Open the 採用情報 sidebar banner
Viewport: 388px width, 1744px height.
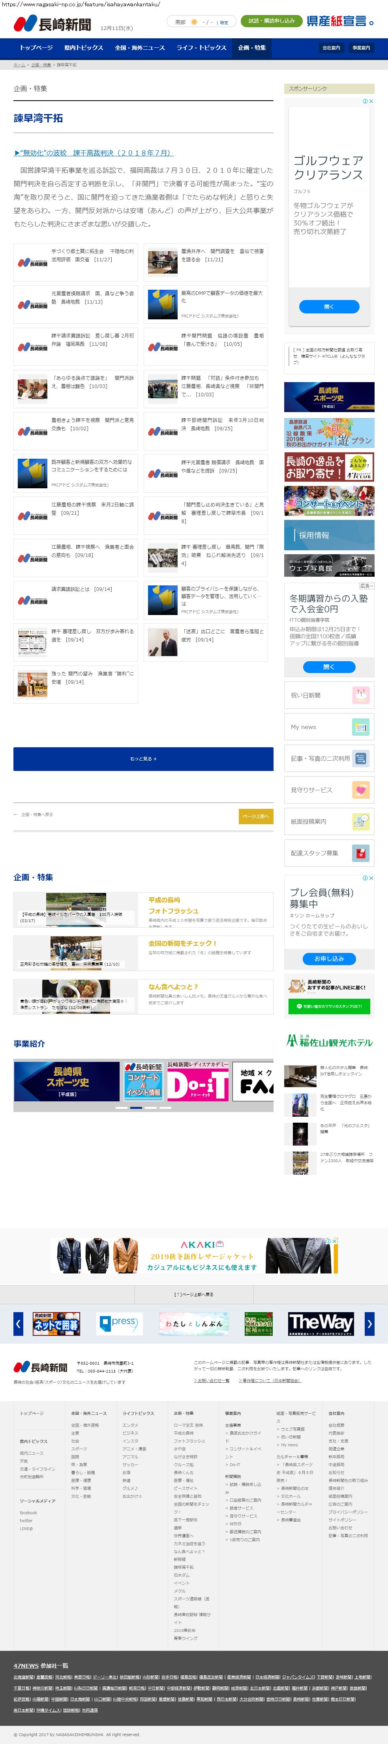pos(329,536)
